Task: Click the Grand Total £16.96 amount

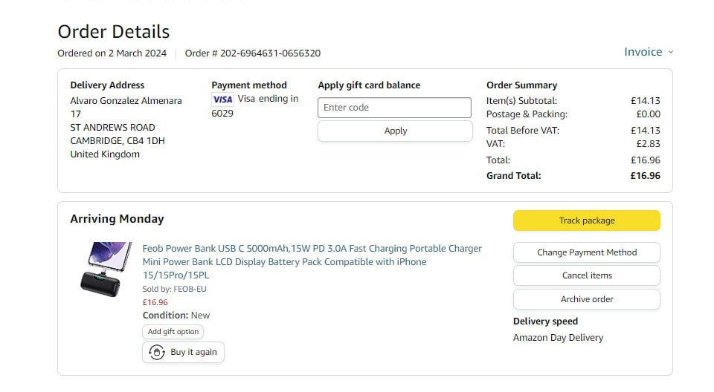Action: tap(645, 176)
